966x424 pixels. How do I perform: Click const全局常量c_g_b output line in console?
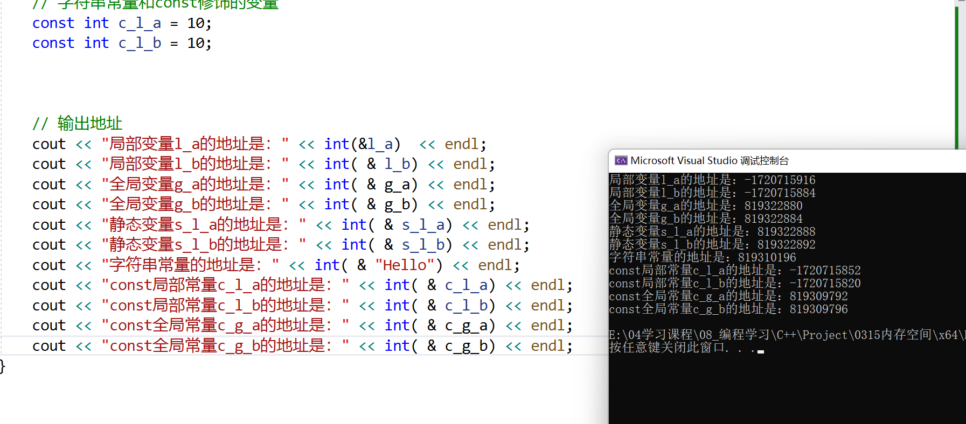[x=727, y=309]
